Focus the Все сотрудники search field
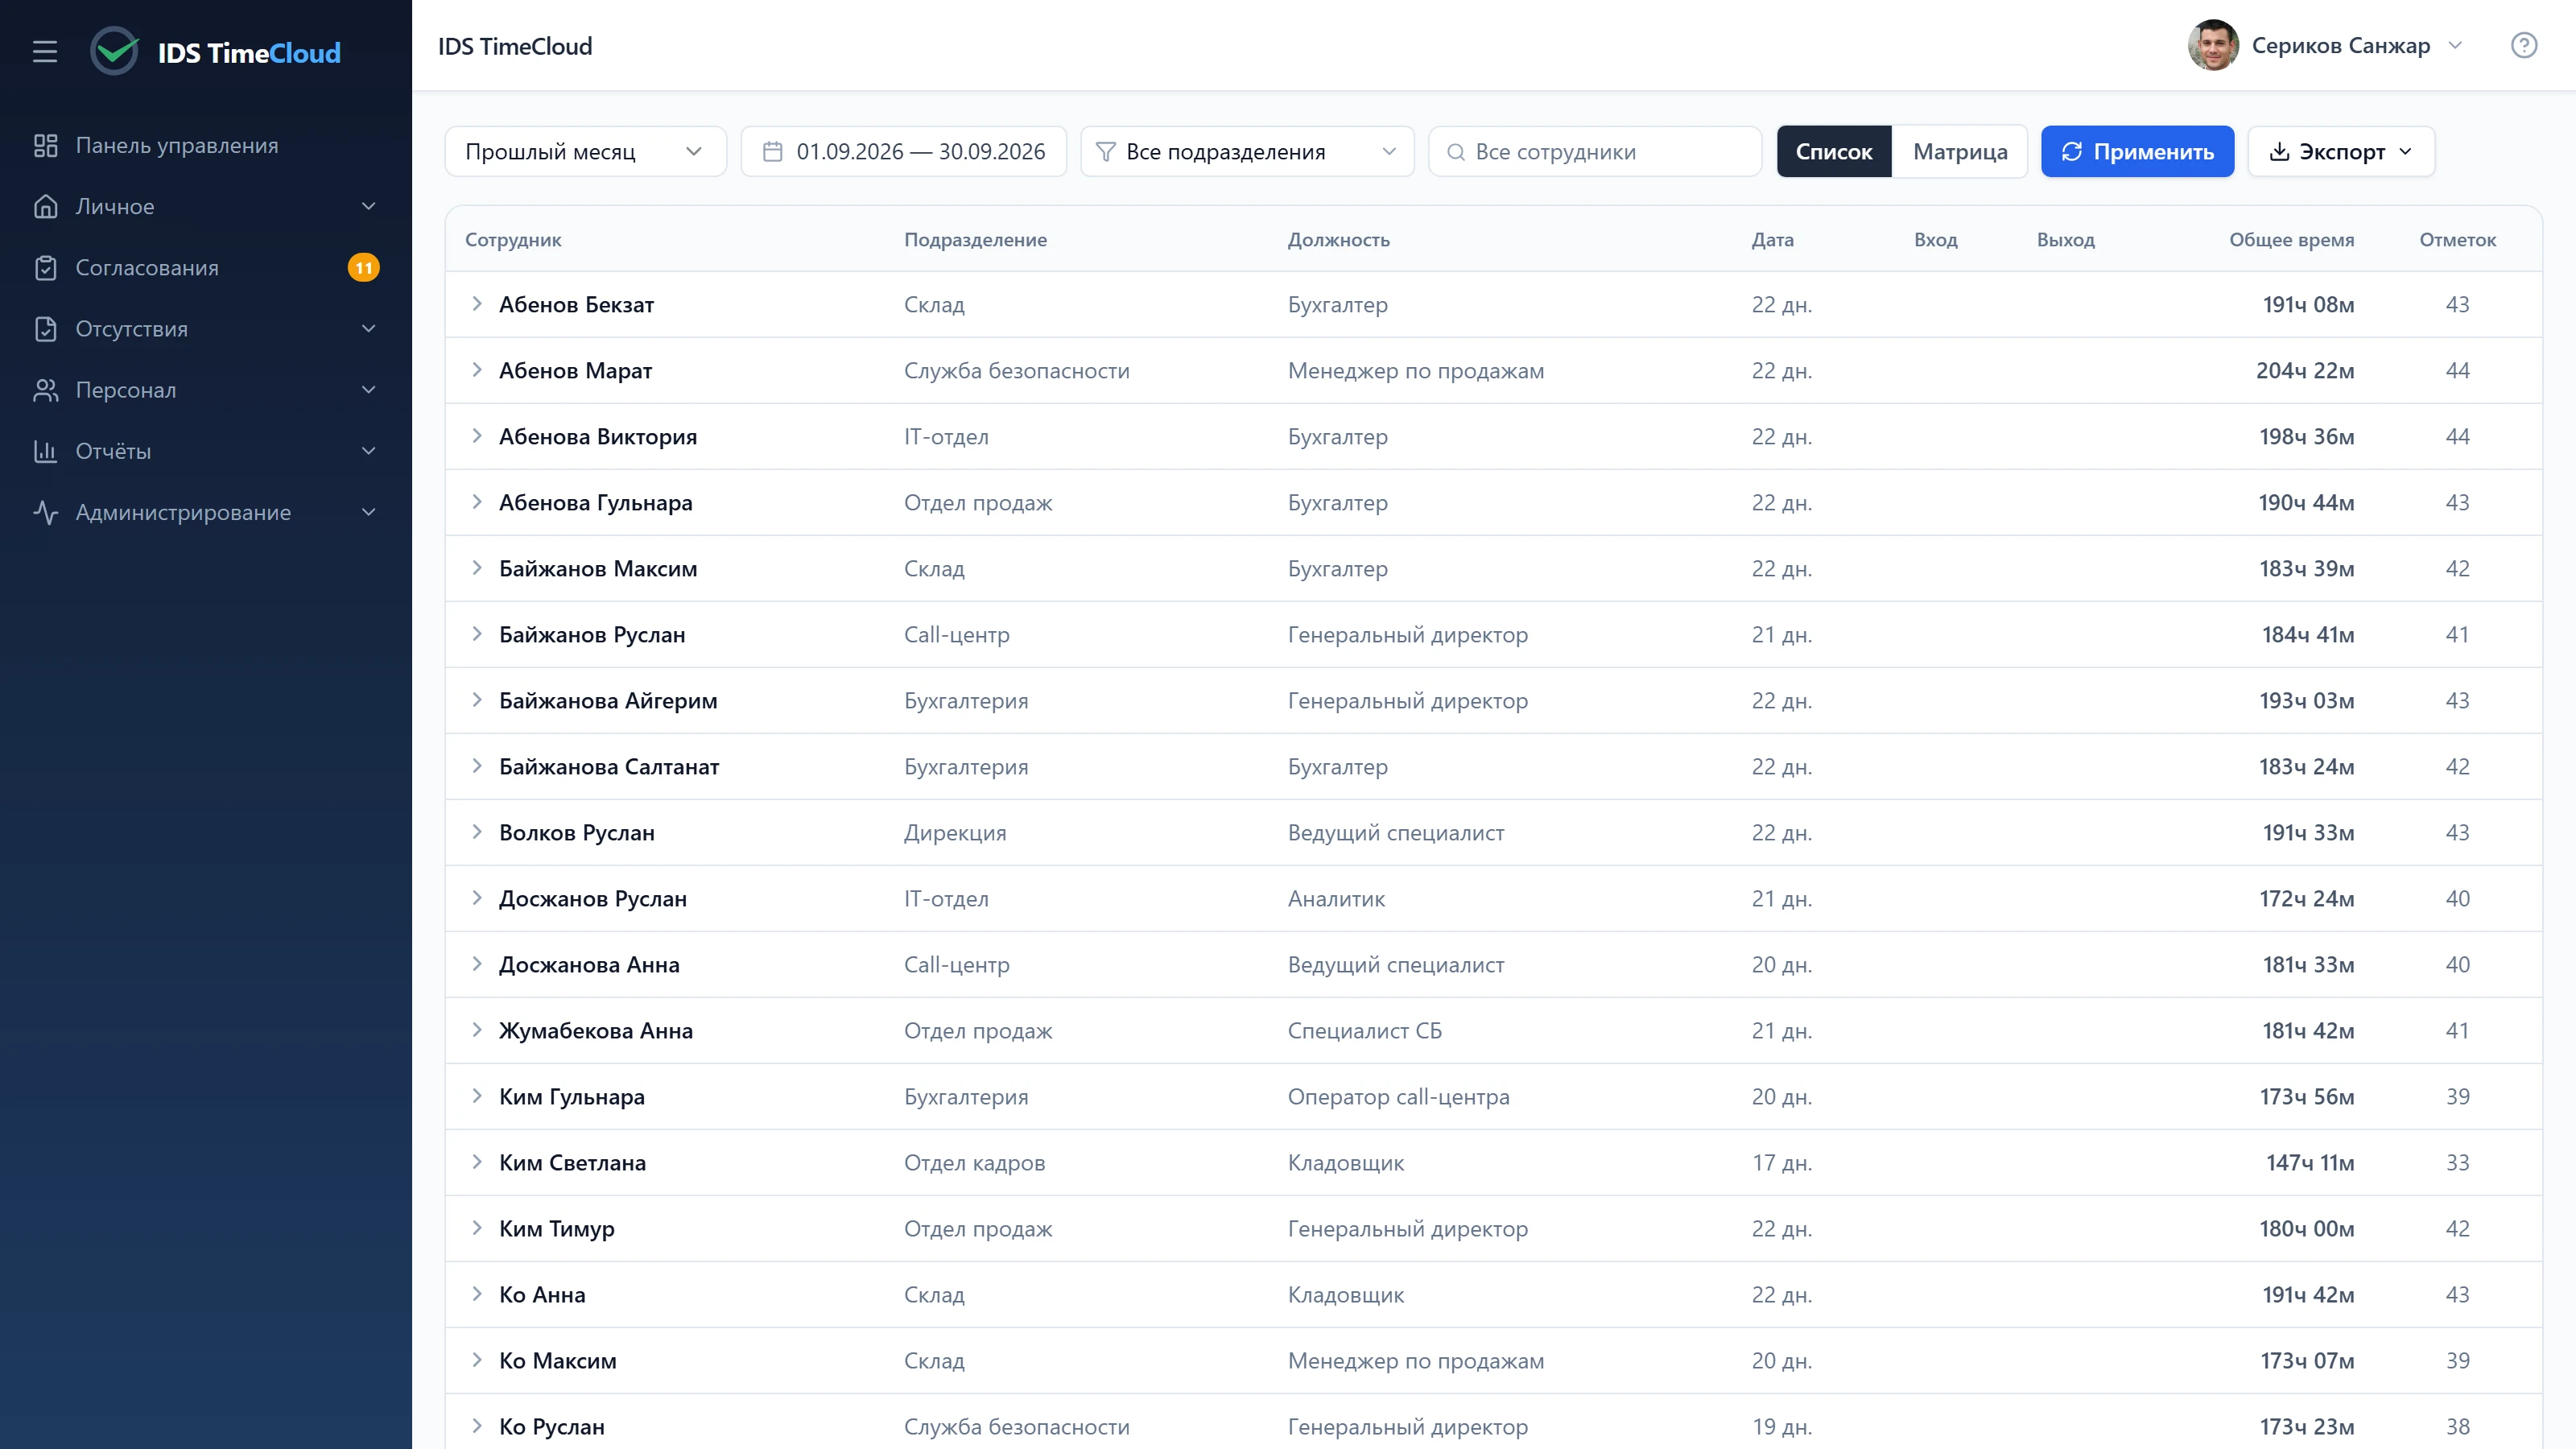This screenshot has width=2576, height=1449. click(1595, 152)
